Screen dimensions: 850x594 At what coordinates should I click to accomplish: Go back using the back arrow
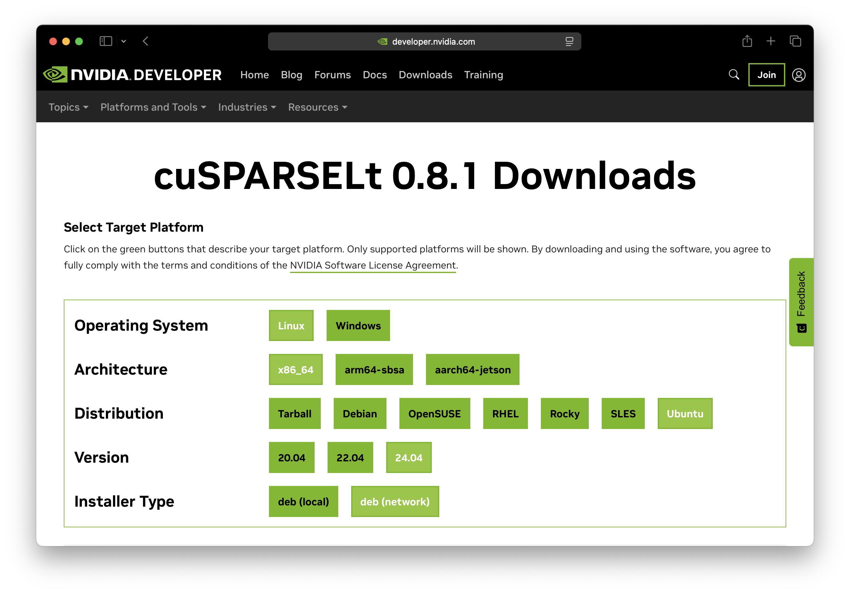point(145,41)
